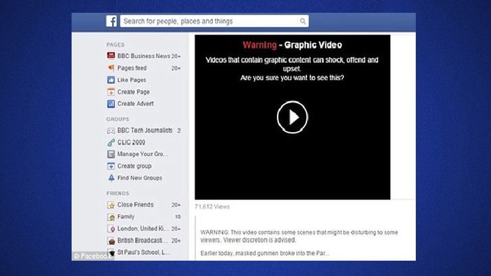Click the Like Pages thumbs-up icon
491x276 pixels.
click(x=111, y=80)
